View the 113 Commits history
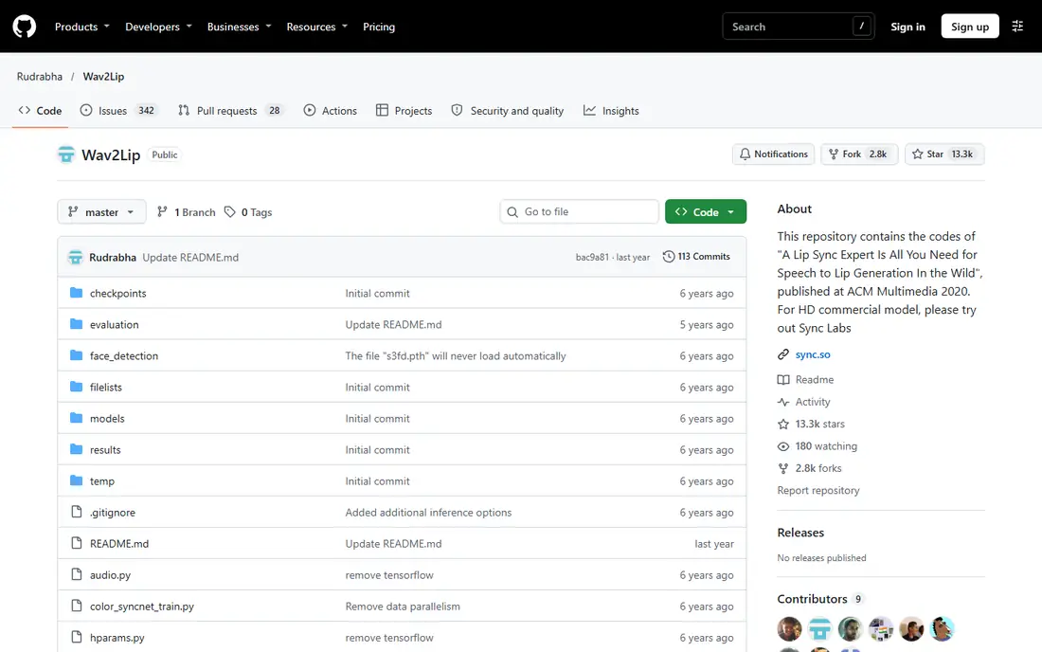 pyautogui.click(x=696, y=257)
